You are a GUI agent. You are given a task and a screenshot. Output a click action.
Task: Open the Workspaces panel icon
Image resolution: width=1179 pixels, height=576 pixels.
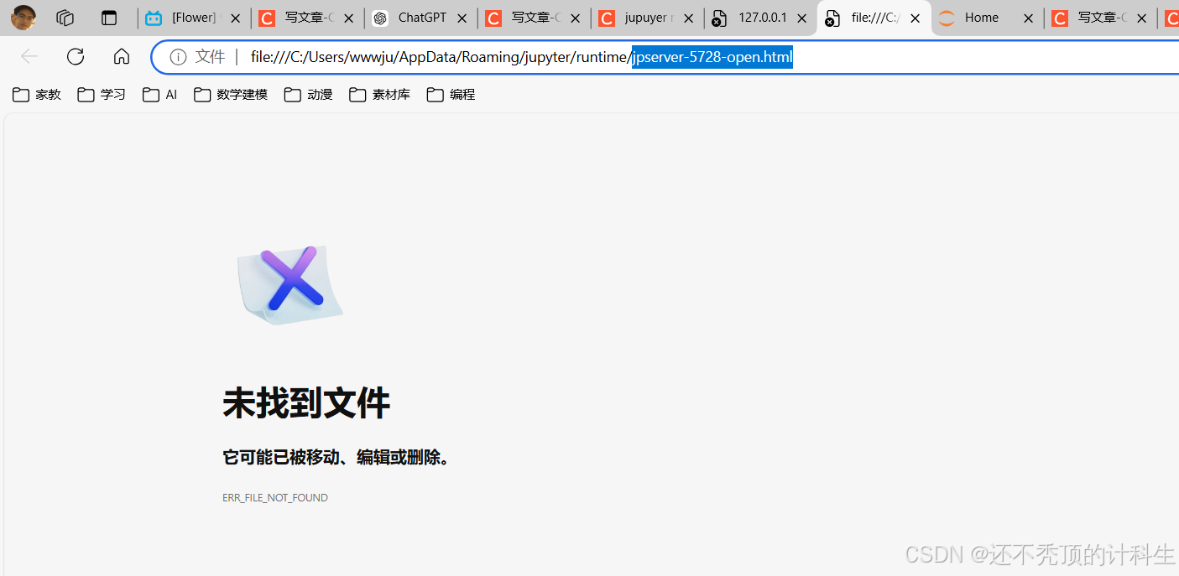pyautogui.click(x=65, y=17)
